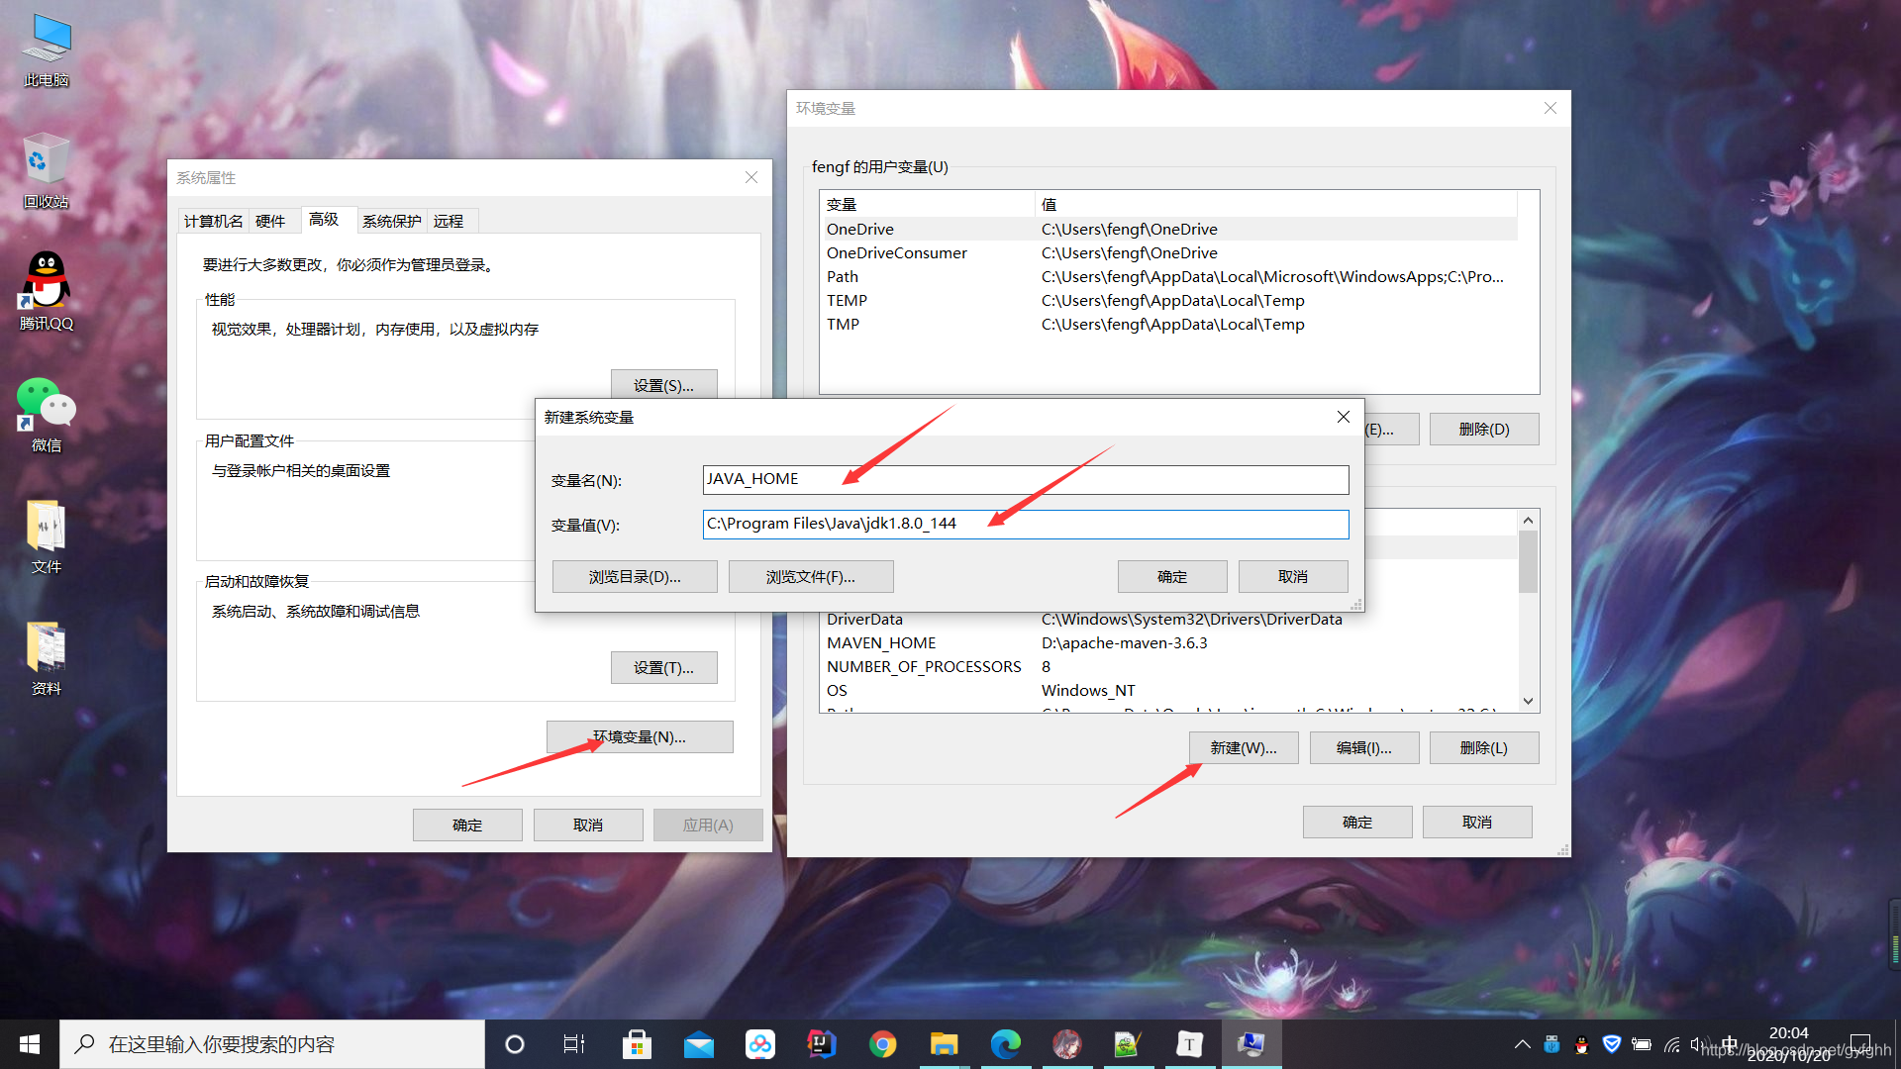The width and height of the screenshot is (1901, 1069).
Task: Select MAVEN_HOME system variable row
Action: tap(881, 643)
